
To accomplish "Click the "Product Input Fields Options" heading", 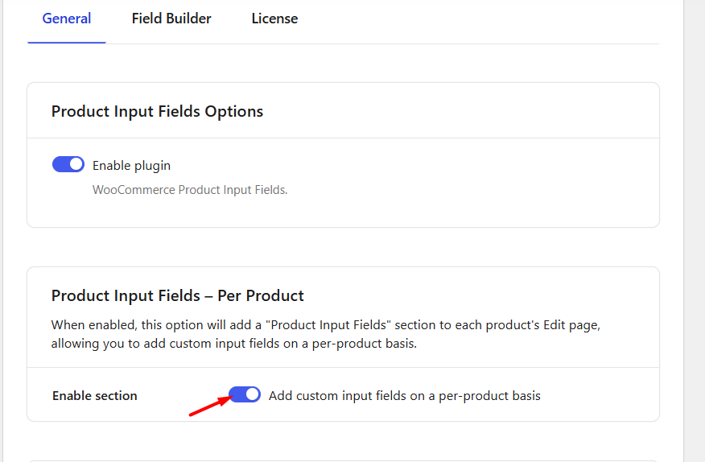I will [157, 111].
